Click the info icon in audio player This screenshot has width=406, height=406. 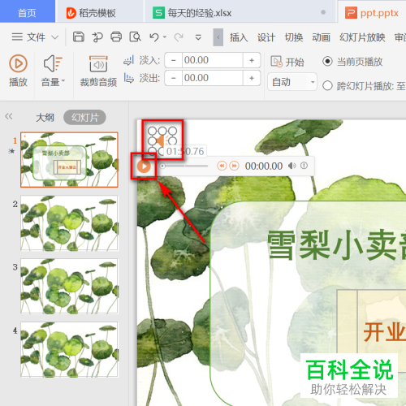click(x=304, y=166)
